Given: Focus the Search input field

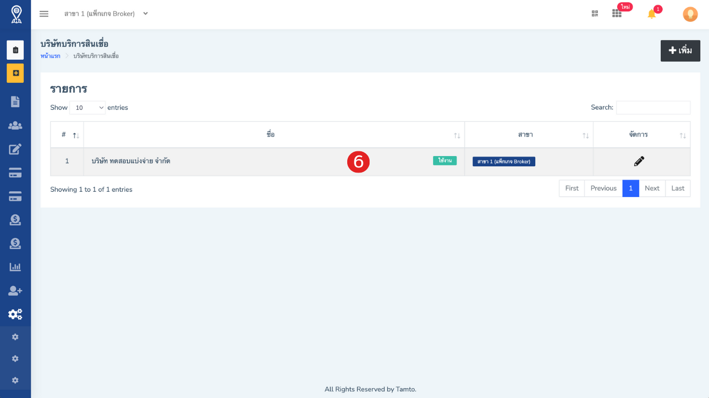Looking at the screenshot, I should click(653, 108).
